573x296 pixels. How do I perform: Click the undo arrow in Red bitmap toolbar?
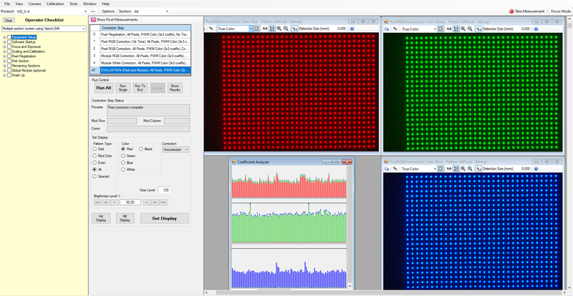point(211,29)
